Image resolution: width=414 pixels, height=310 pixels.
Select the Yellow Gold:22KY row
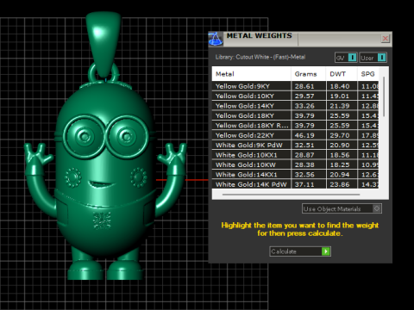(295, 135)
